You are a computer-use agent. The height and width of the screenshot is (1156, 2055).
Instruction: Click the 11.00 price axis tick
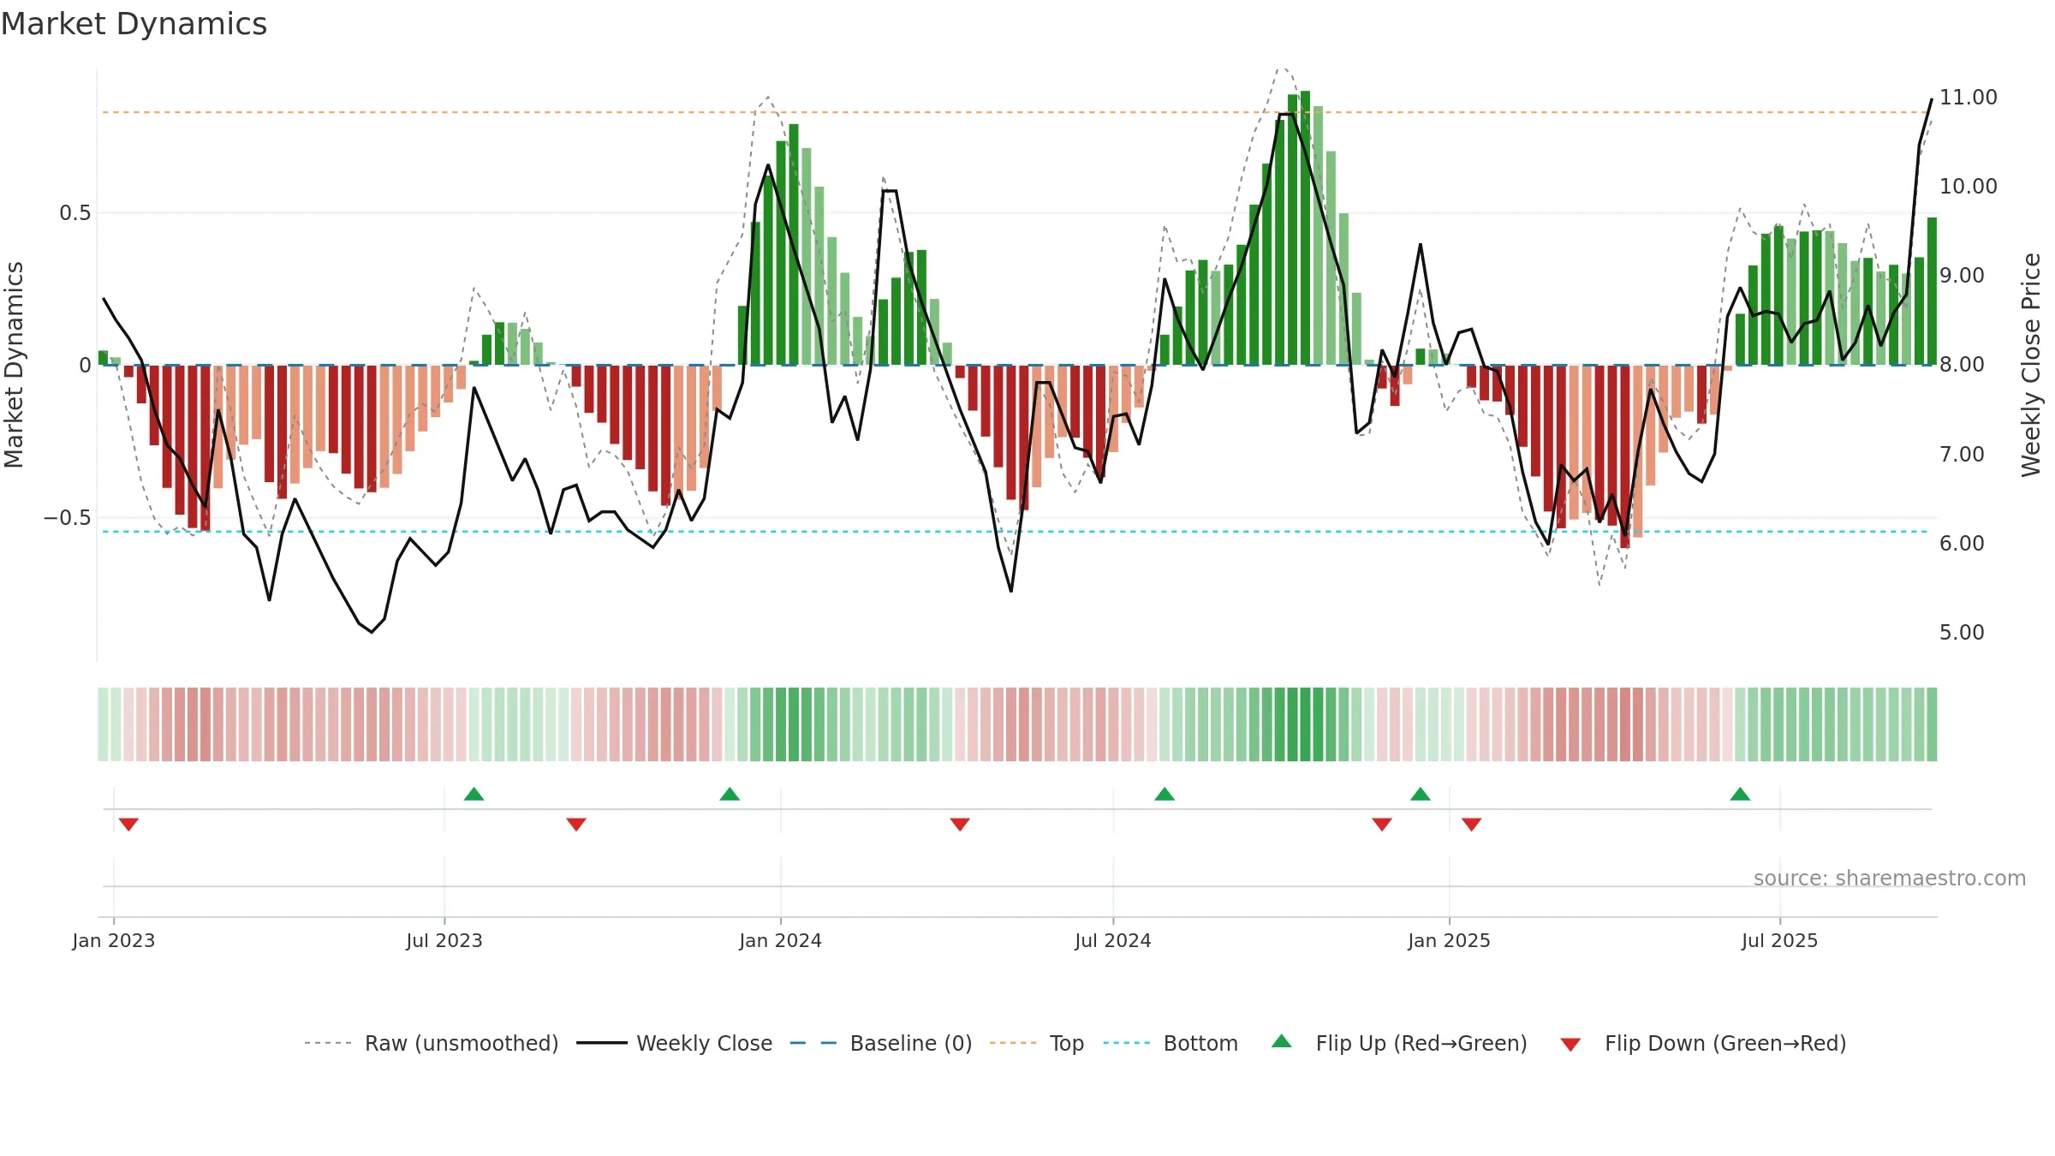(x=1968, y=97)
